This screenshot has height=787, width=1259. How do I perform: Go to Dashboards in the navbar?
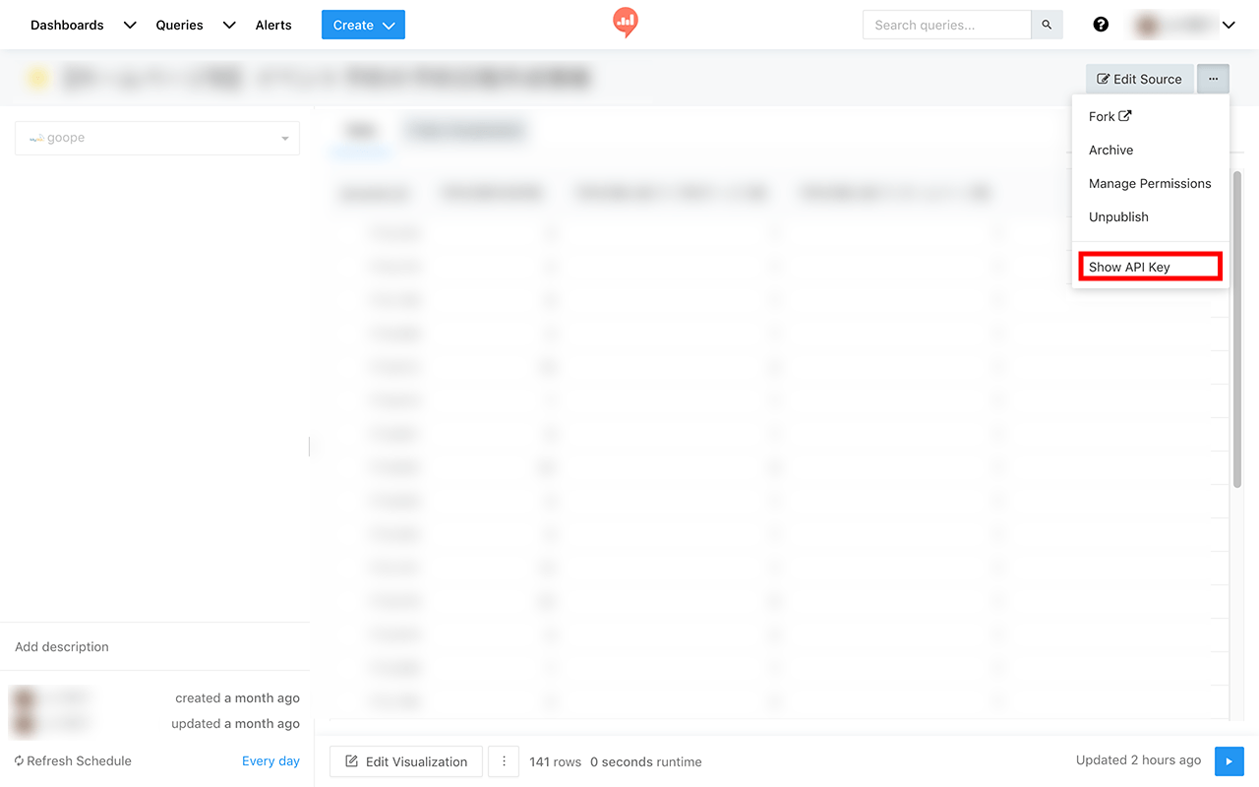pyautogui.click(x=67, y=25)
